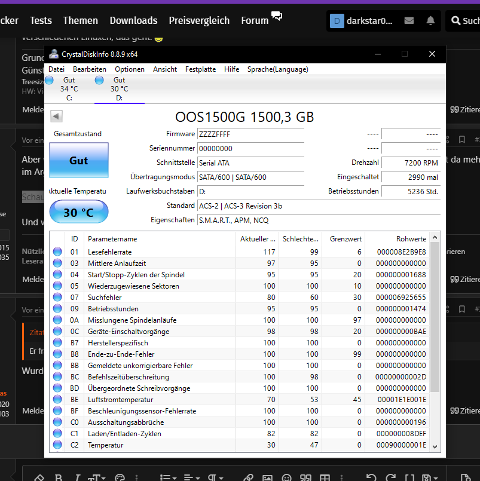Select the Wiederzugewiesene Sektoren row

pos(240,286)
